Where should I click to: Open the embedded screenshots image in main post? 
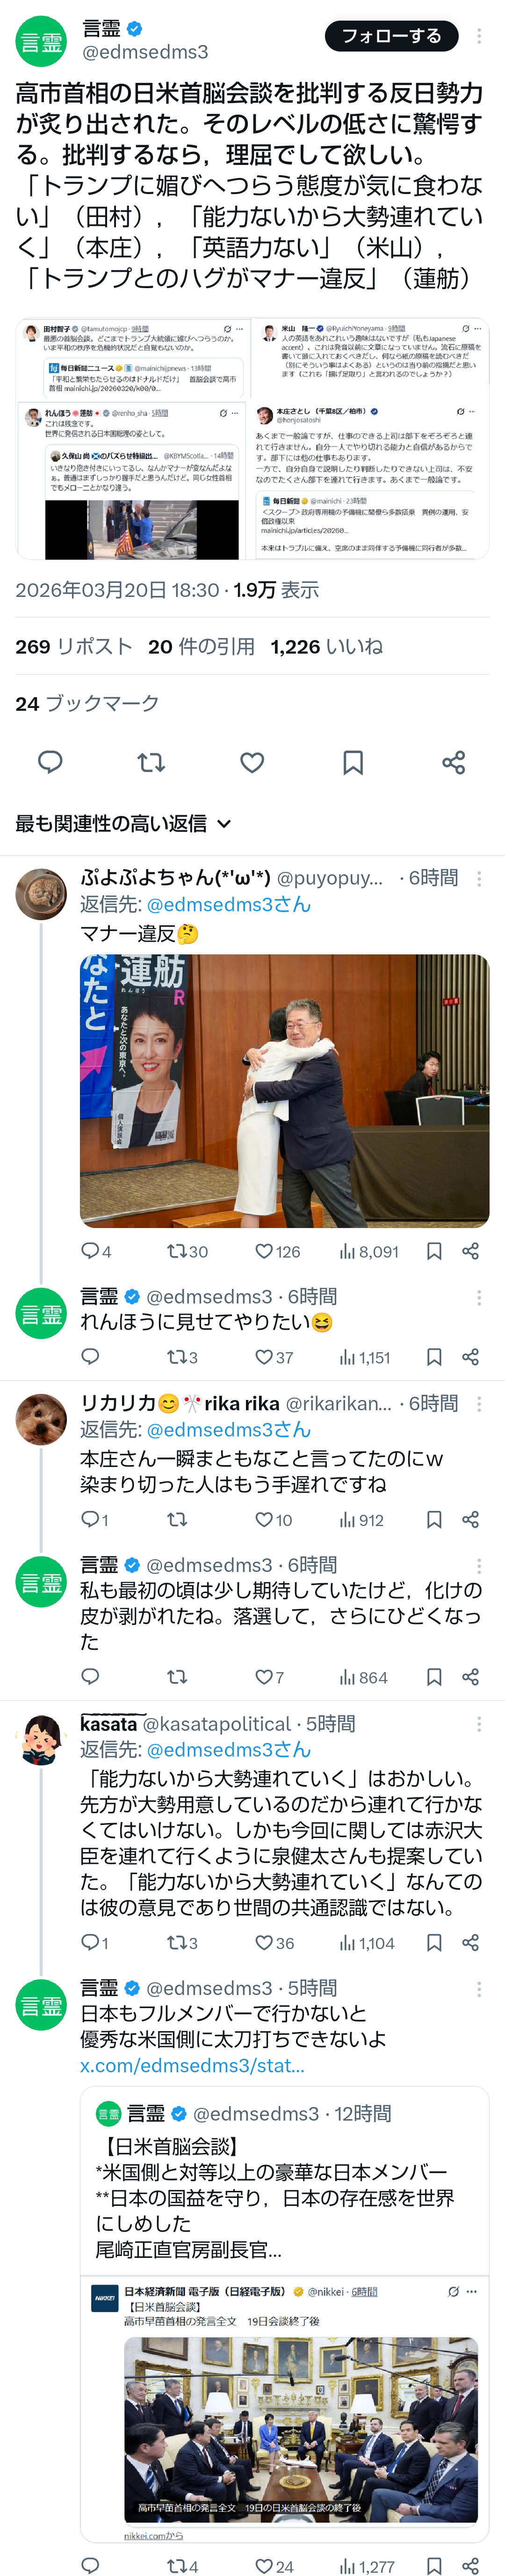252,438
